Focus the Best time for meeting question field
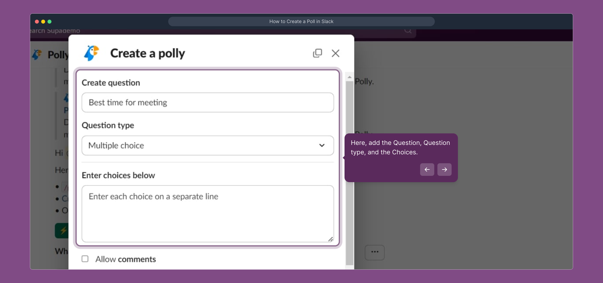Screen dimensions: 603x283 click(207, 102)
